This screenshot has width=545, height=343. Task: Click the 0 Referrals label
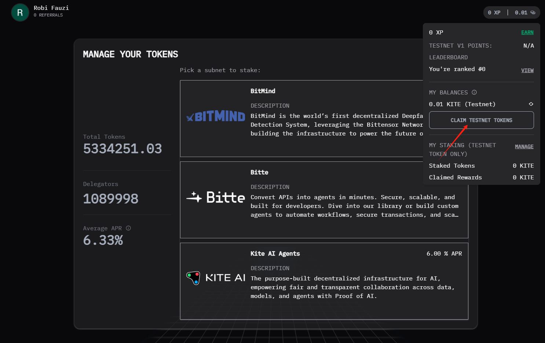pyautogui.click(x=48, y=15)
